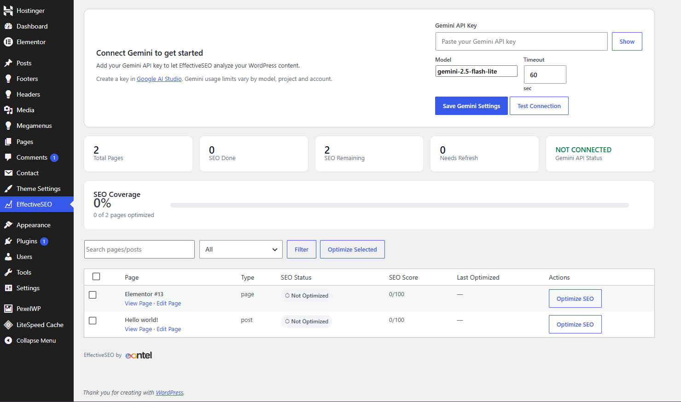Click the Filter button
Viewport: 681px width, 402px height.
tap(302, 249)
